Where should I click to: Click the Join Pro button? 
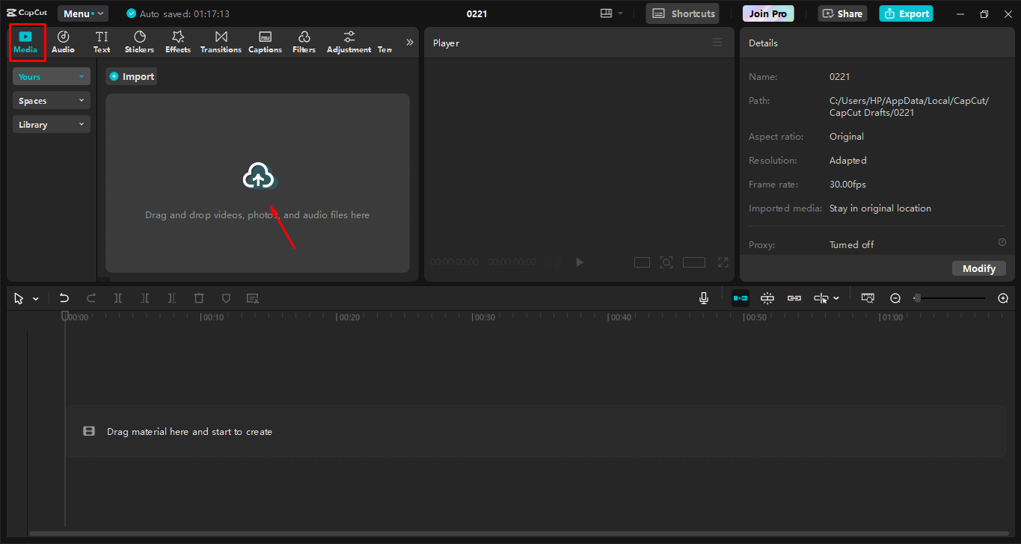[768, 13]
